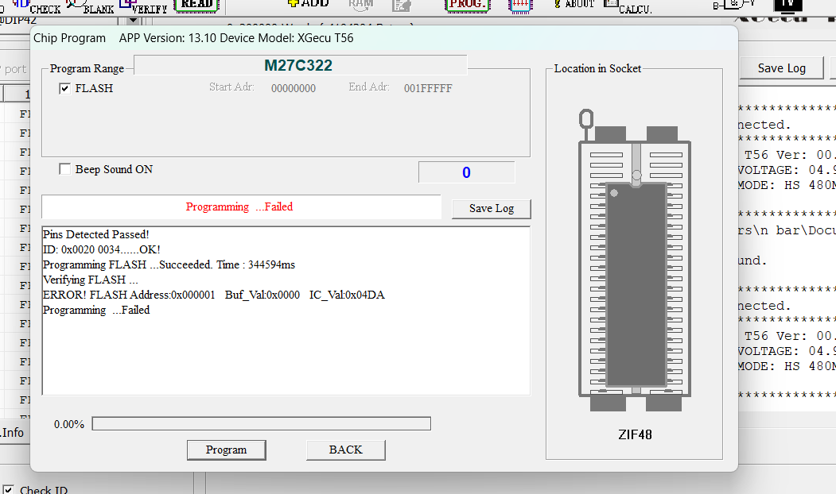The height and width of the screenshot is (494, 836).
Task: Click the 'Verifying FLASH ...' log line
Action: [90, 280]
